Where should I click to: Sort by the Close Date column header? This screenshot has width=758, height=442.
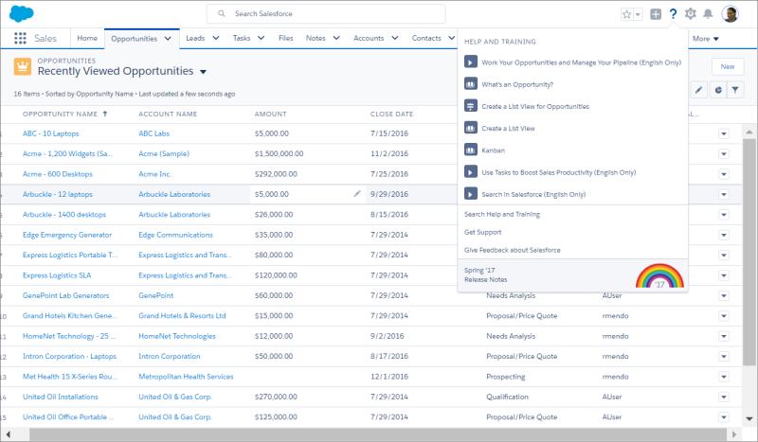[x=391, y=114]
